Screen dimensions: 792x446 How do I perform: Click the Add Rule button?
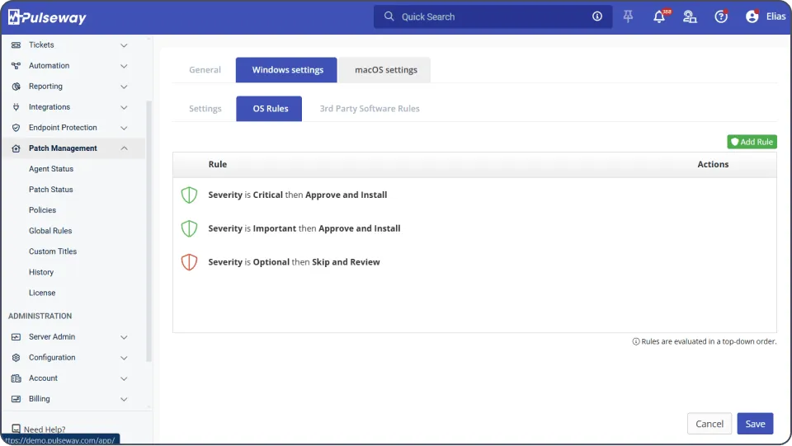752,142
